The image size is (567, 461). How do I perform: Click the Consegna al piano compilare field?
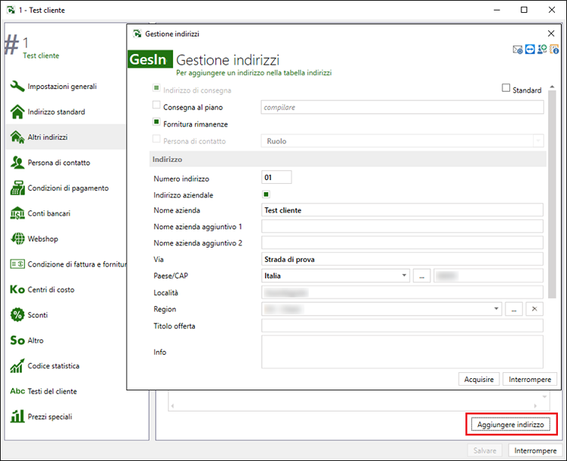[402, 107]
